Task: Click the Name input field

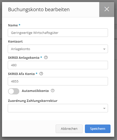Action: (x=58, y=33)
